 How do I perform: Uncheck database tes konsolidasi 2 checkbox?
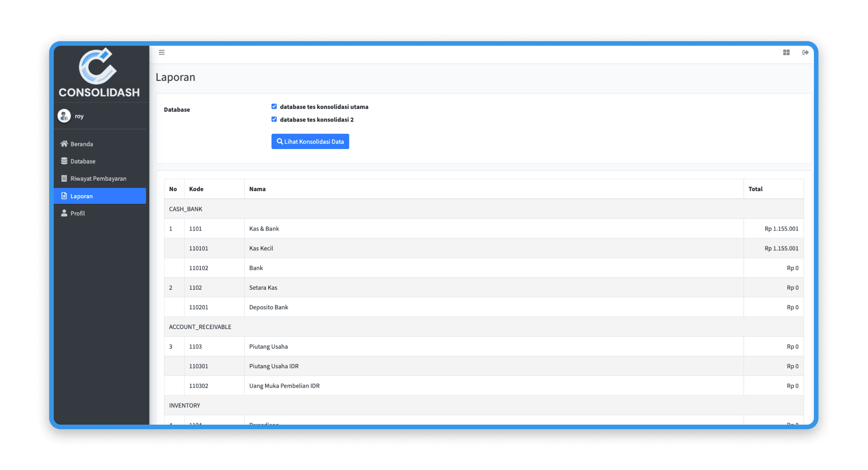(x=274, y=119)
